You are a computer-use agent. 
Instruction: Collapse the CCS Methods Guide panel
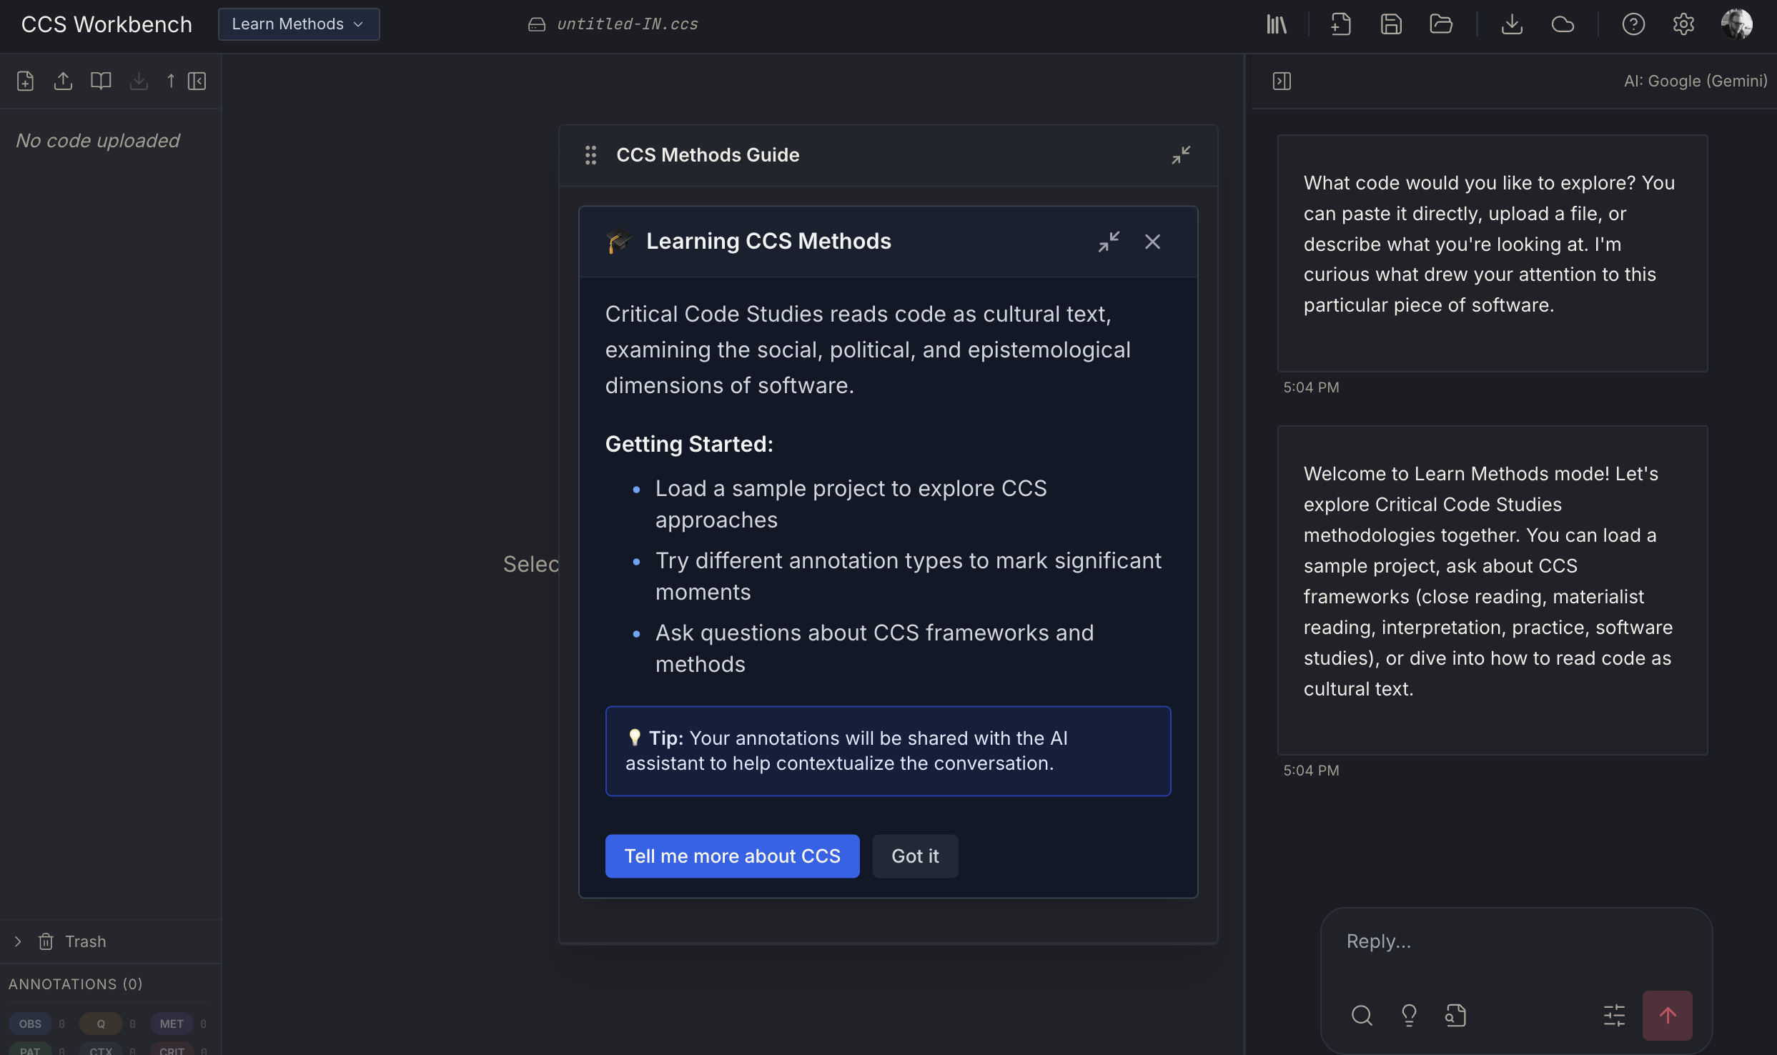[1181, 154]
